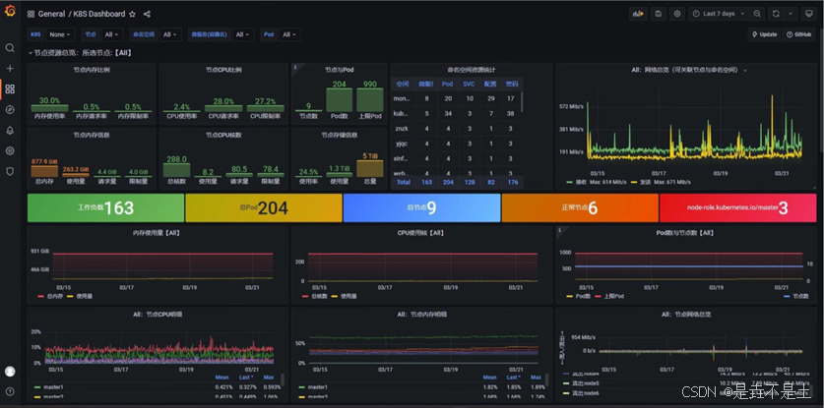Click the 总Pod 204 yellow stat
824x408 pixels.
click(x=264, y=208)
